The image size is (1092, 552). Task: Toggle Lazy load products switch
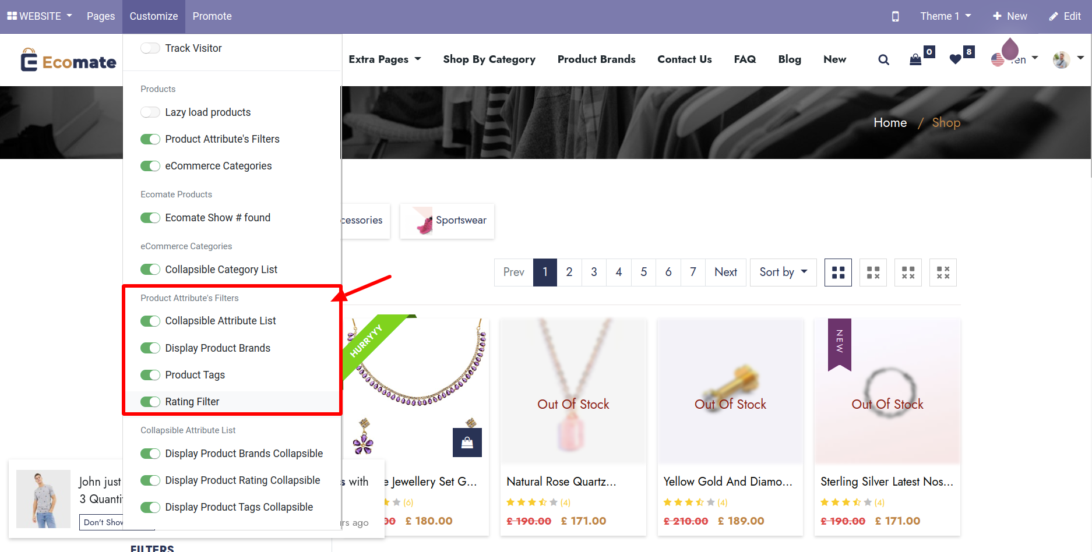(150, 112)
